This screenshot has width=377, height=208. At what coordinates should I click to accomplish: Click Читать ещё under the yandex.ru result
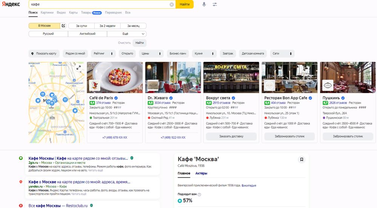click(x=79, y=194)
